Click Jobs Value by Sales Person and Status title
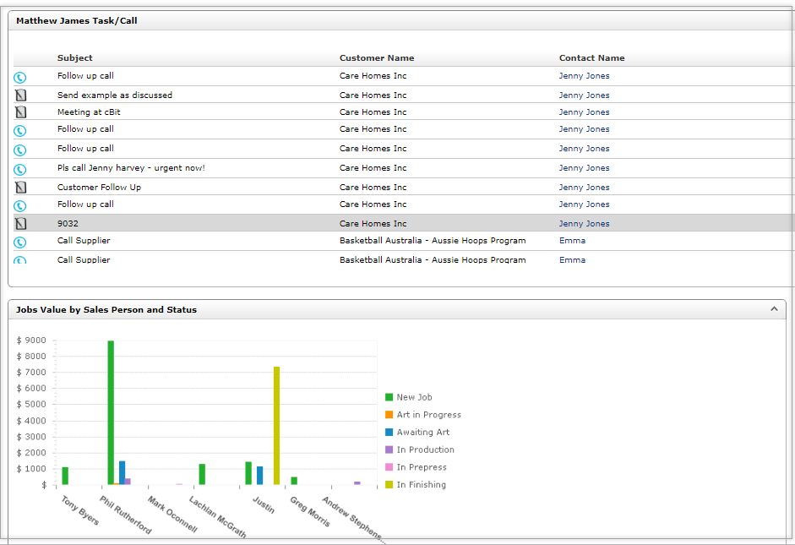This screenshot has height=545, width=795. pyautogui.click(x=106, y=310)
